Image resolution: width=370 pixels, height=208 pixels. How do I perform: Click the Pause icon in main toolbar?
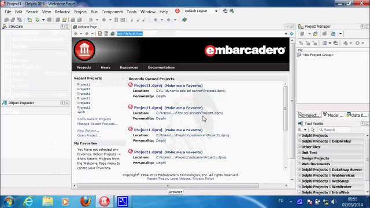click(116, 20)
